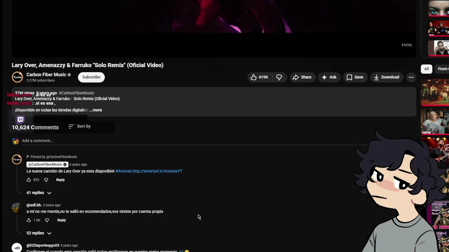The height and width of the screenshot is (252, 449).
Task: Open the #Amores hashtag link
Action: tap(123, 171)
